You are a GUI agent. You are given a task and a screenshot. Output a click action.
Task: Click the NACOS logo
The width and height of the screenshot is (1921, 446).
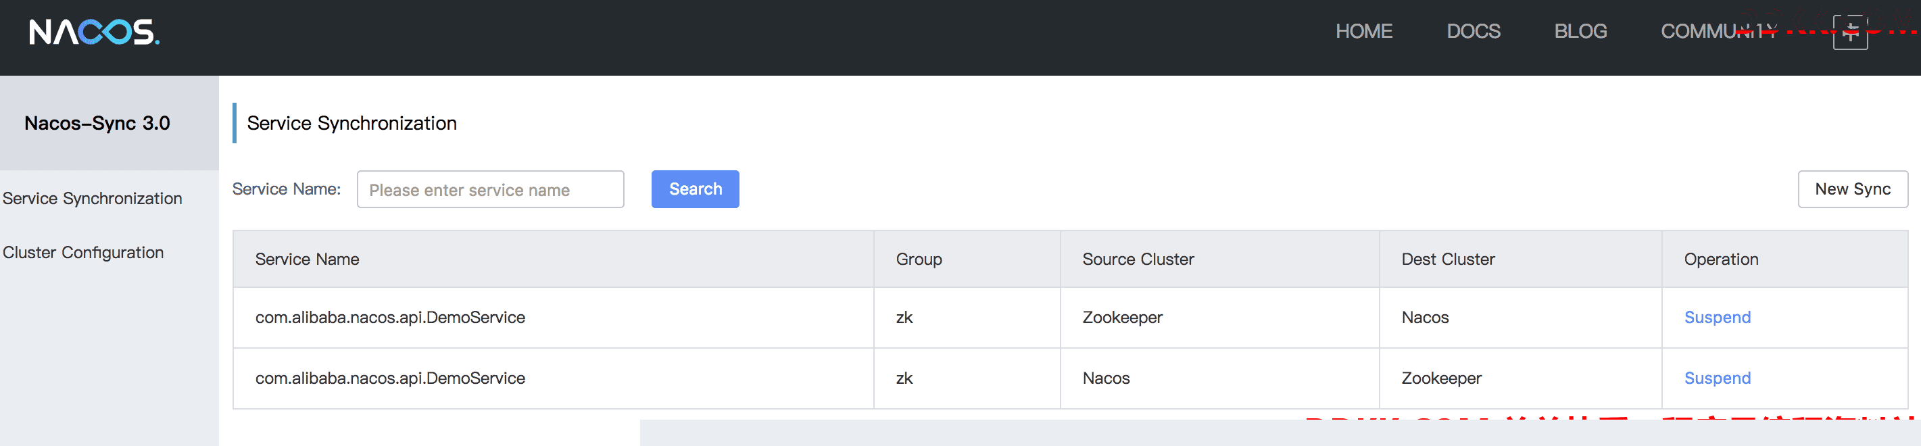click(x=94, y=32)
